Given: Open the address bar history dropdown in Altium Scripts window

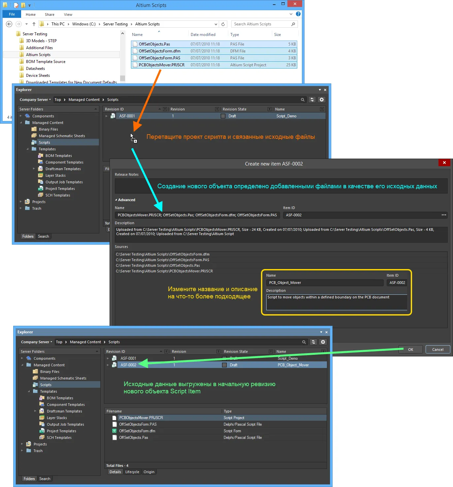Looking at the screenshot, I should click(x=216, y=24).
